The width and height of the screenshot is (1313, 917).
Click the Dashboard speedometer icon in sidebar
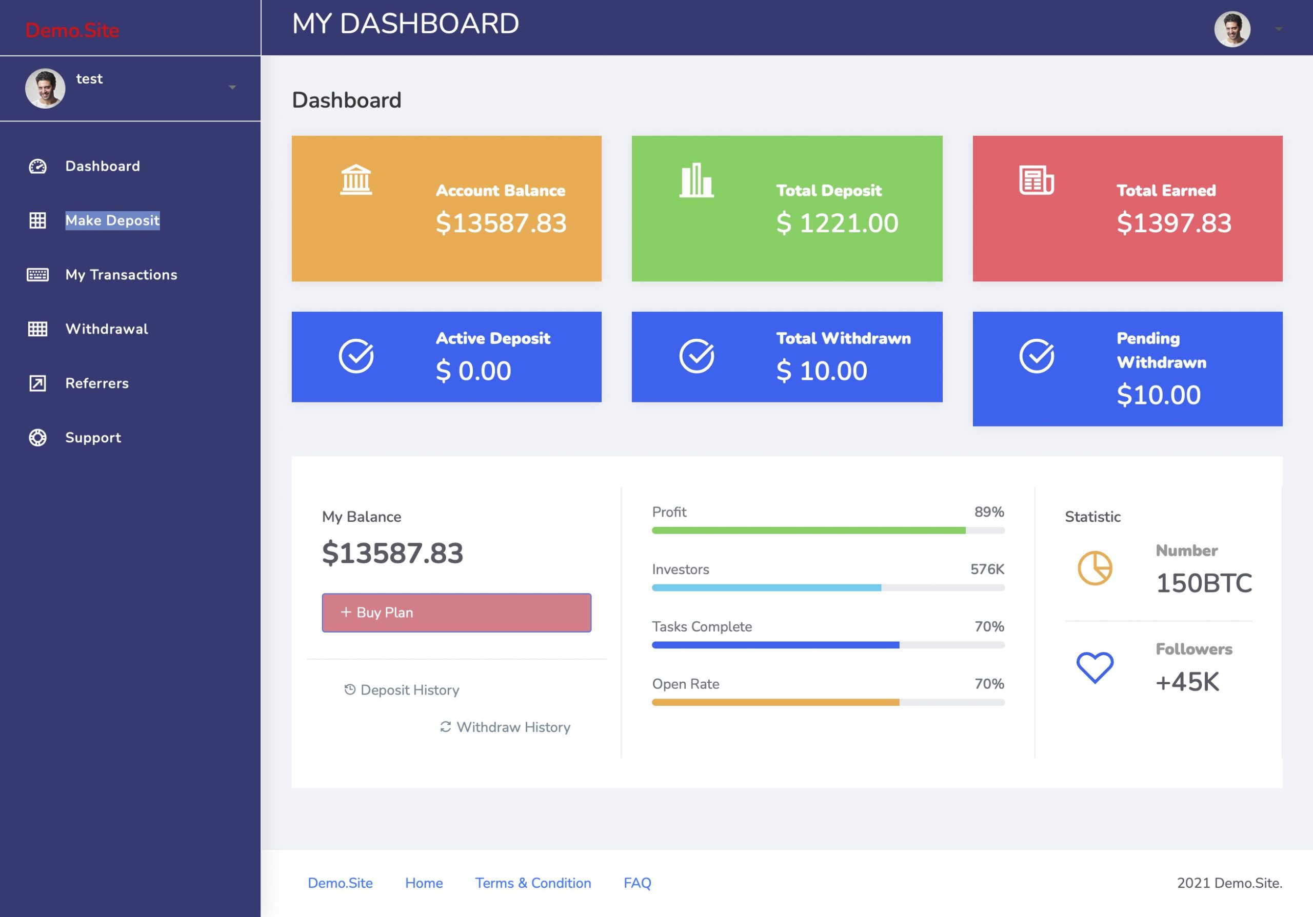pos(38,166)
